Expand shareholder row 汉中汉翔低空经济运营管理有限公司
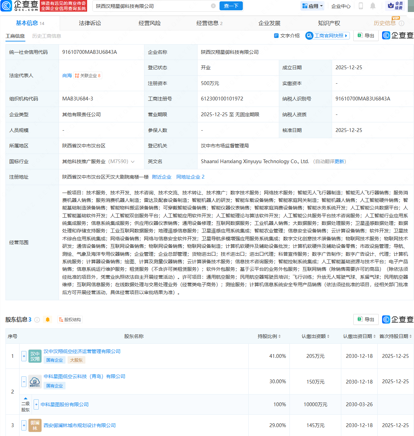Image resolution: width=414 pixels, height=436 pixels. pyautogui.click(x=24, y=356)
